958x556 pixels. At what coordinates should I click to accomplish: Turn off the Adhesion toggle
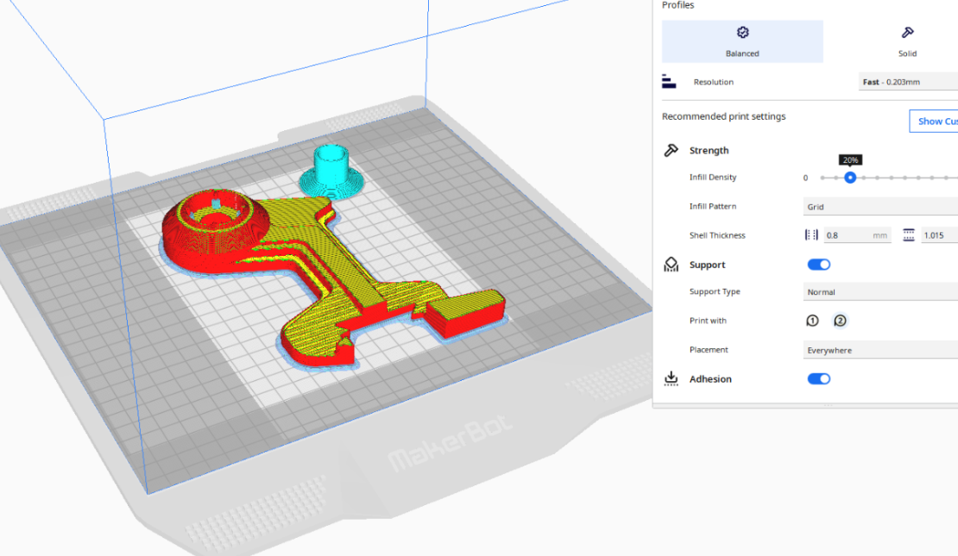pyautogui.click(x=819, y=379)
